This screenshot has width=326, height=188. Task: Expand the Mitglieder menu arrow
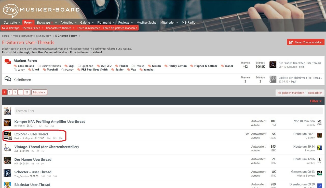click(x=177, y=23)
